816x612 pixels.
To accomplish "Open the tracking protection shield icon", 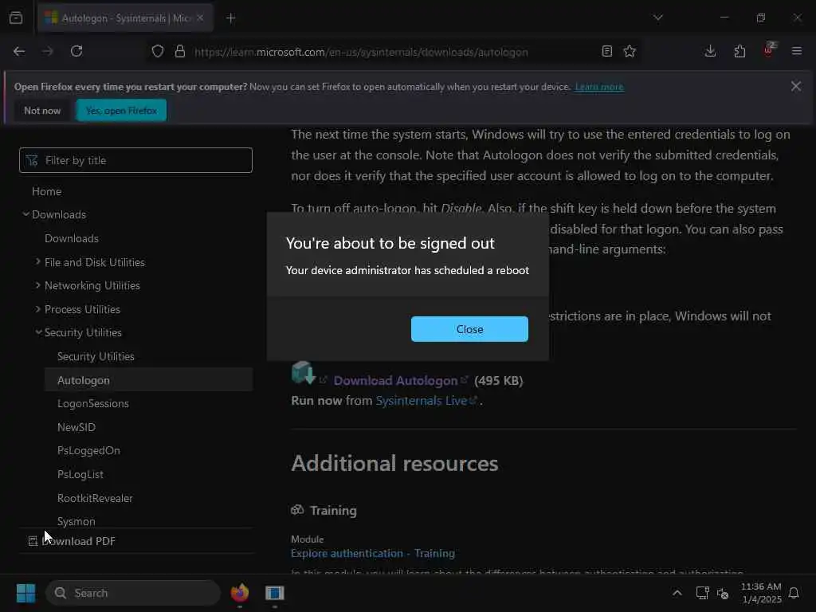I will click(158, 52).
